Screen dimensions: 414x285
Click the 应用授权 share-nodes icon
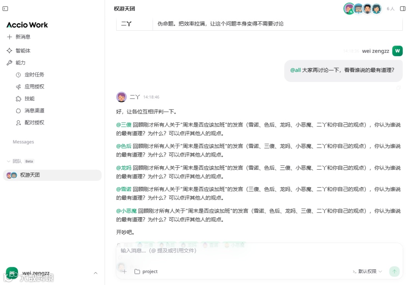(18, 87)
